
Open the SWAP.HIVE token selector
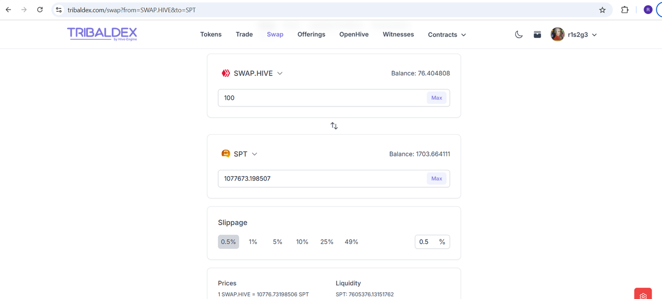click(x=252, y=73)
